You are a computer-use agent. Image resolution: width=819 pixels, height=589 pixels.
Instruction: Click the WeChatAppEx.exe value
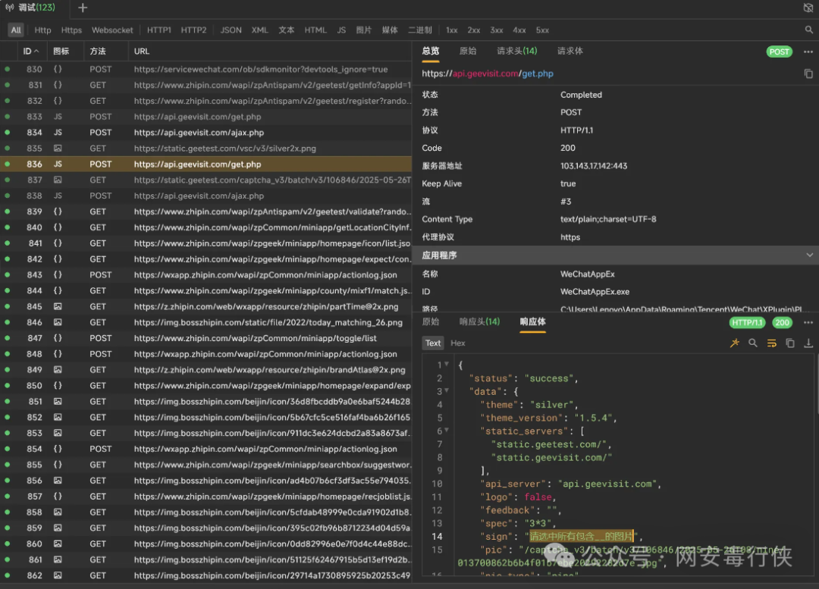pos(595,292)
